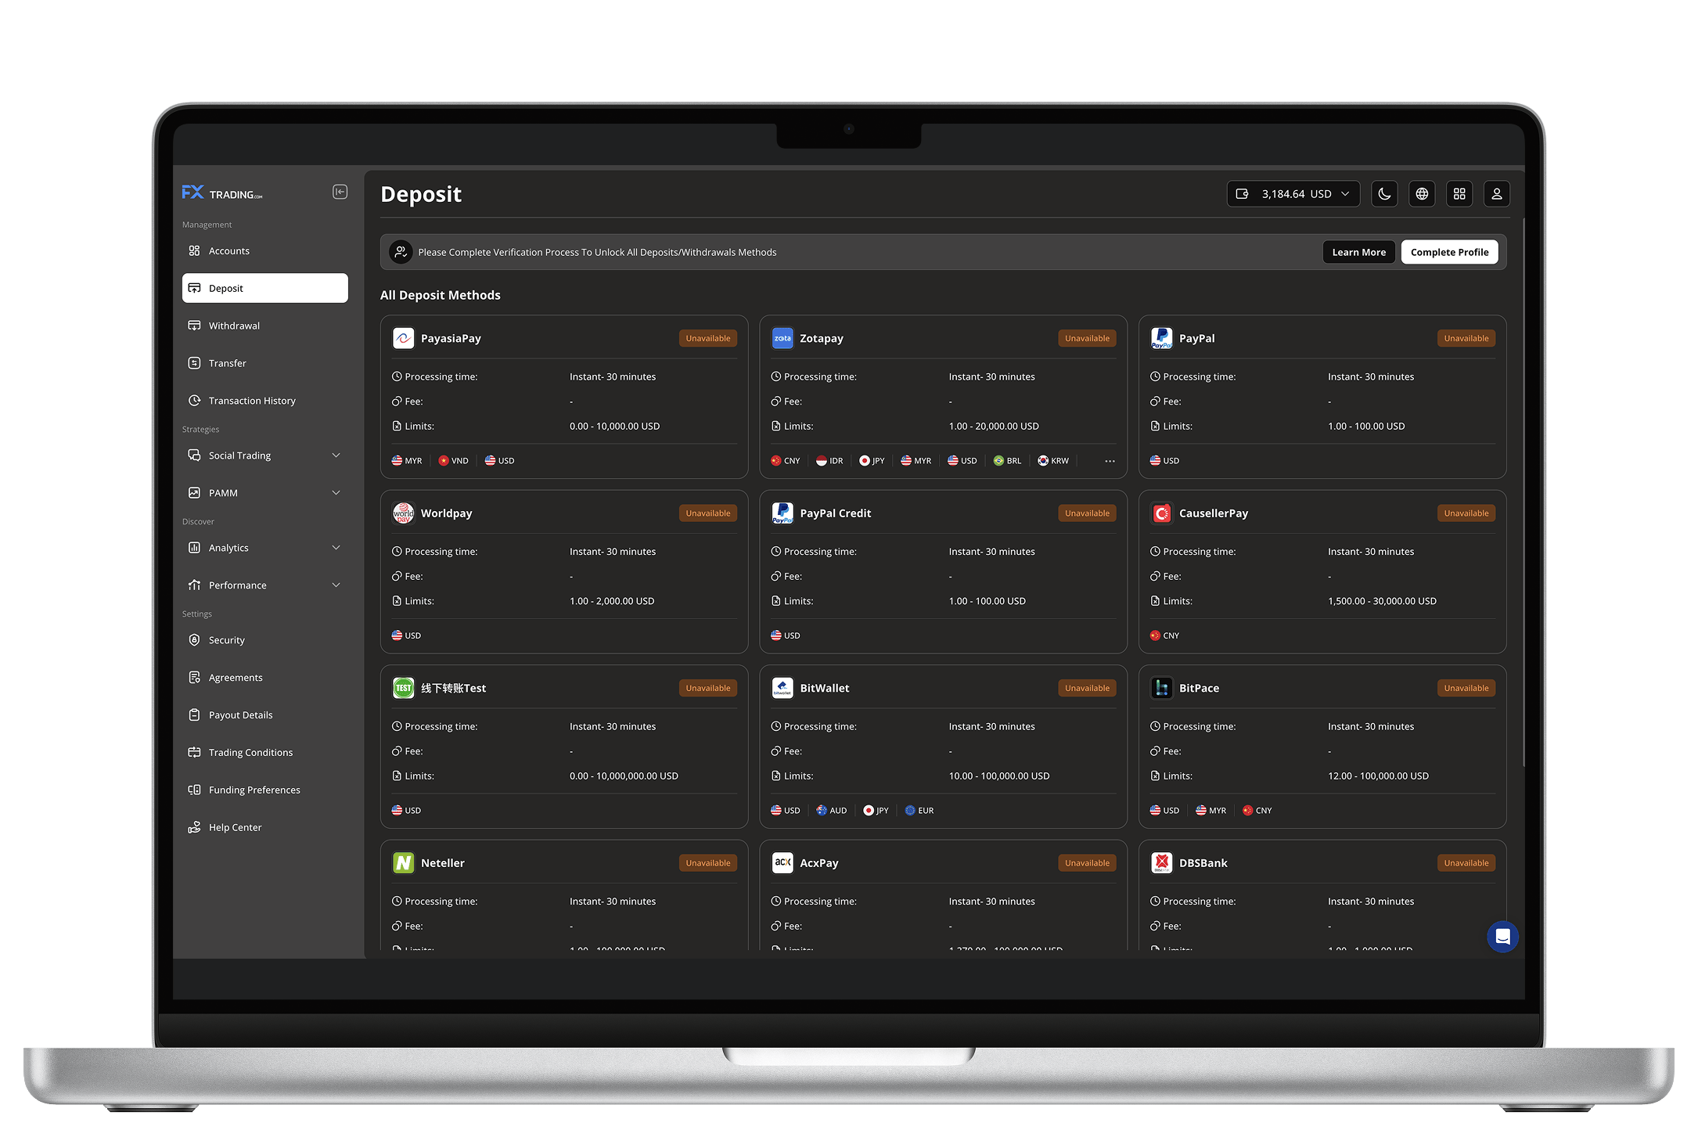Open the language globe icon
This screenshot has height=1123, width=1698.
1422,194
